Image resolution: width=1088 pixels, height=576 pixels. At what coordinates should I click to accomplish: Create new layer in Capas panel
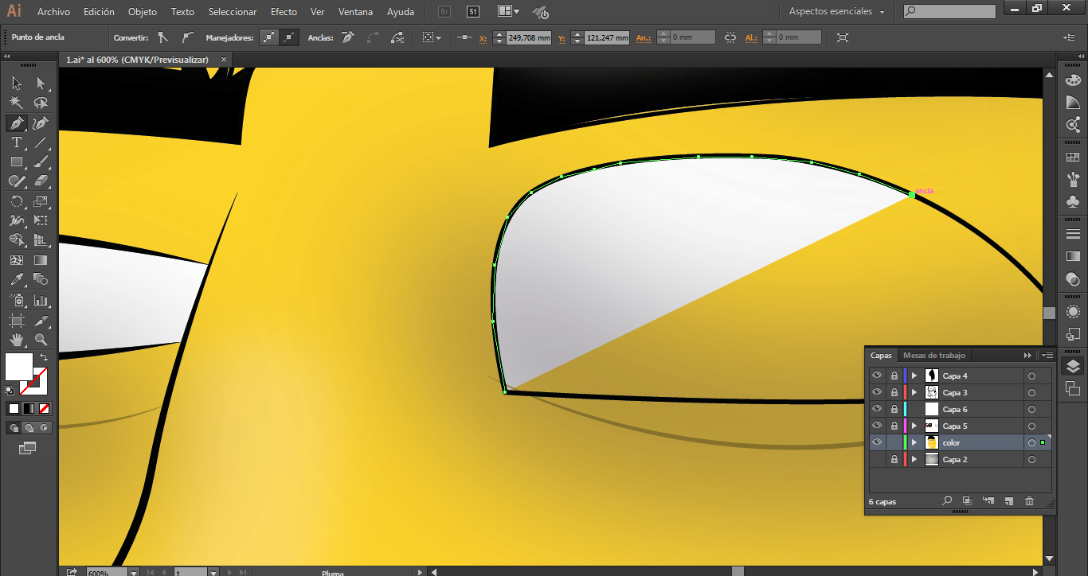[1008, 501]
